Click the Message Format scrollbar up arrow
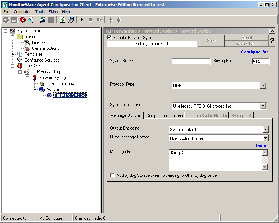The width and height of the screenshot is (279, 223). point(265,153)
